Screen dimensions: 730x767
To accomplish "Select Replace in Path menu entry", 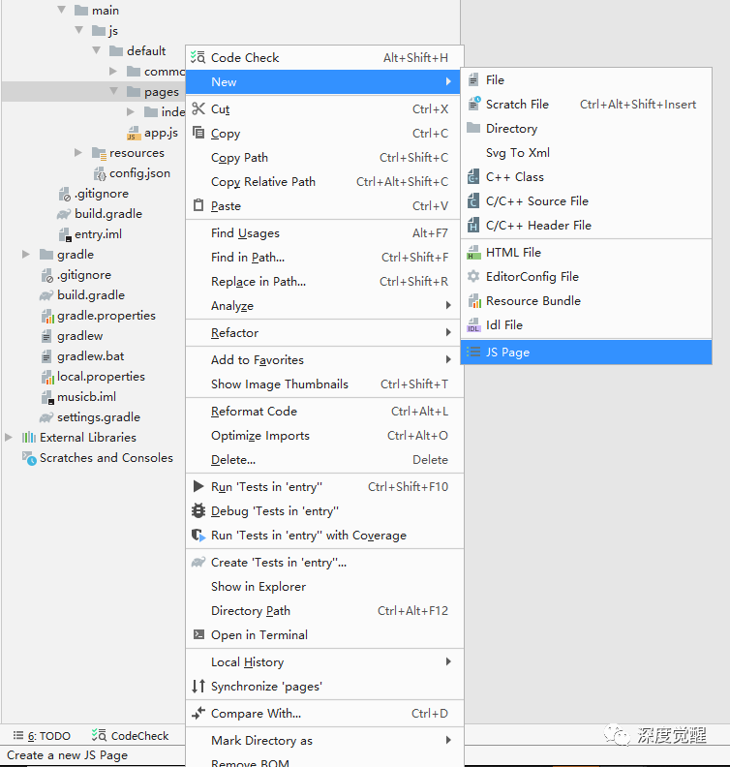I will [324, 281].
